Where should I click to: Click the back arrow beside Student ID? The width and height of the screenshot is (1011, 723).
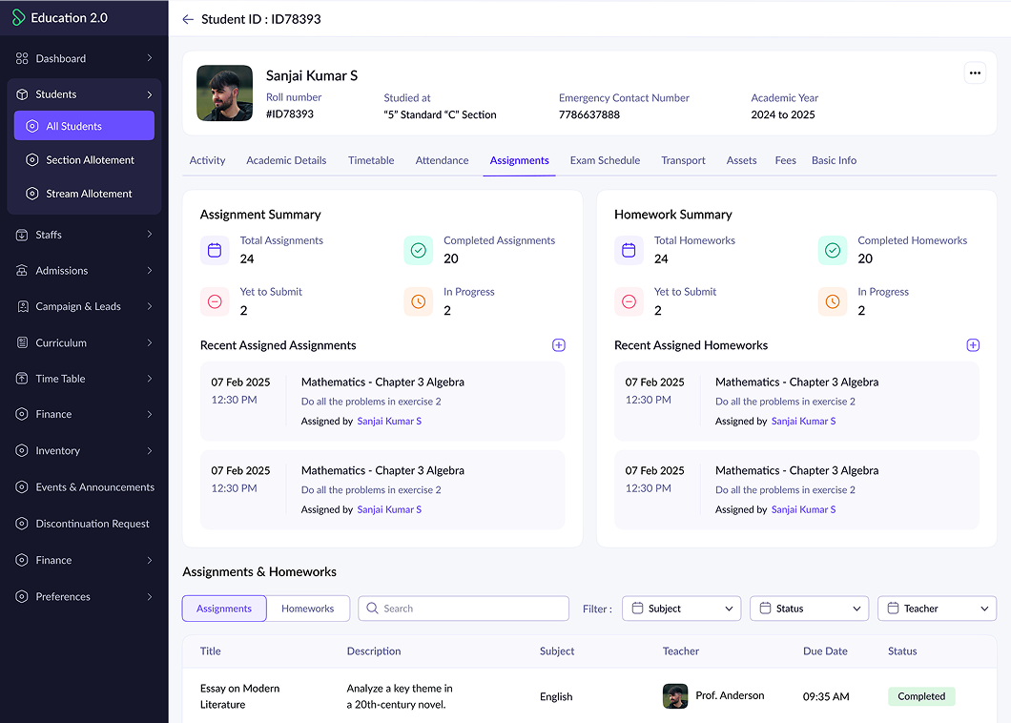(188, 19)
